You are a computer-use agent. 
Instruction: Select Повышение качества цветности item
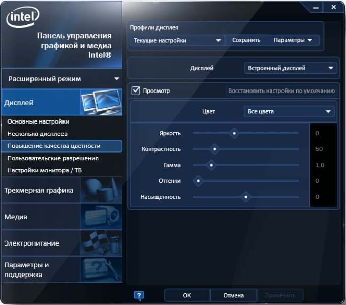tap(62, 146)
